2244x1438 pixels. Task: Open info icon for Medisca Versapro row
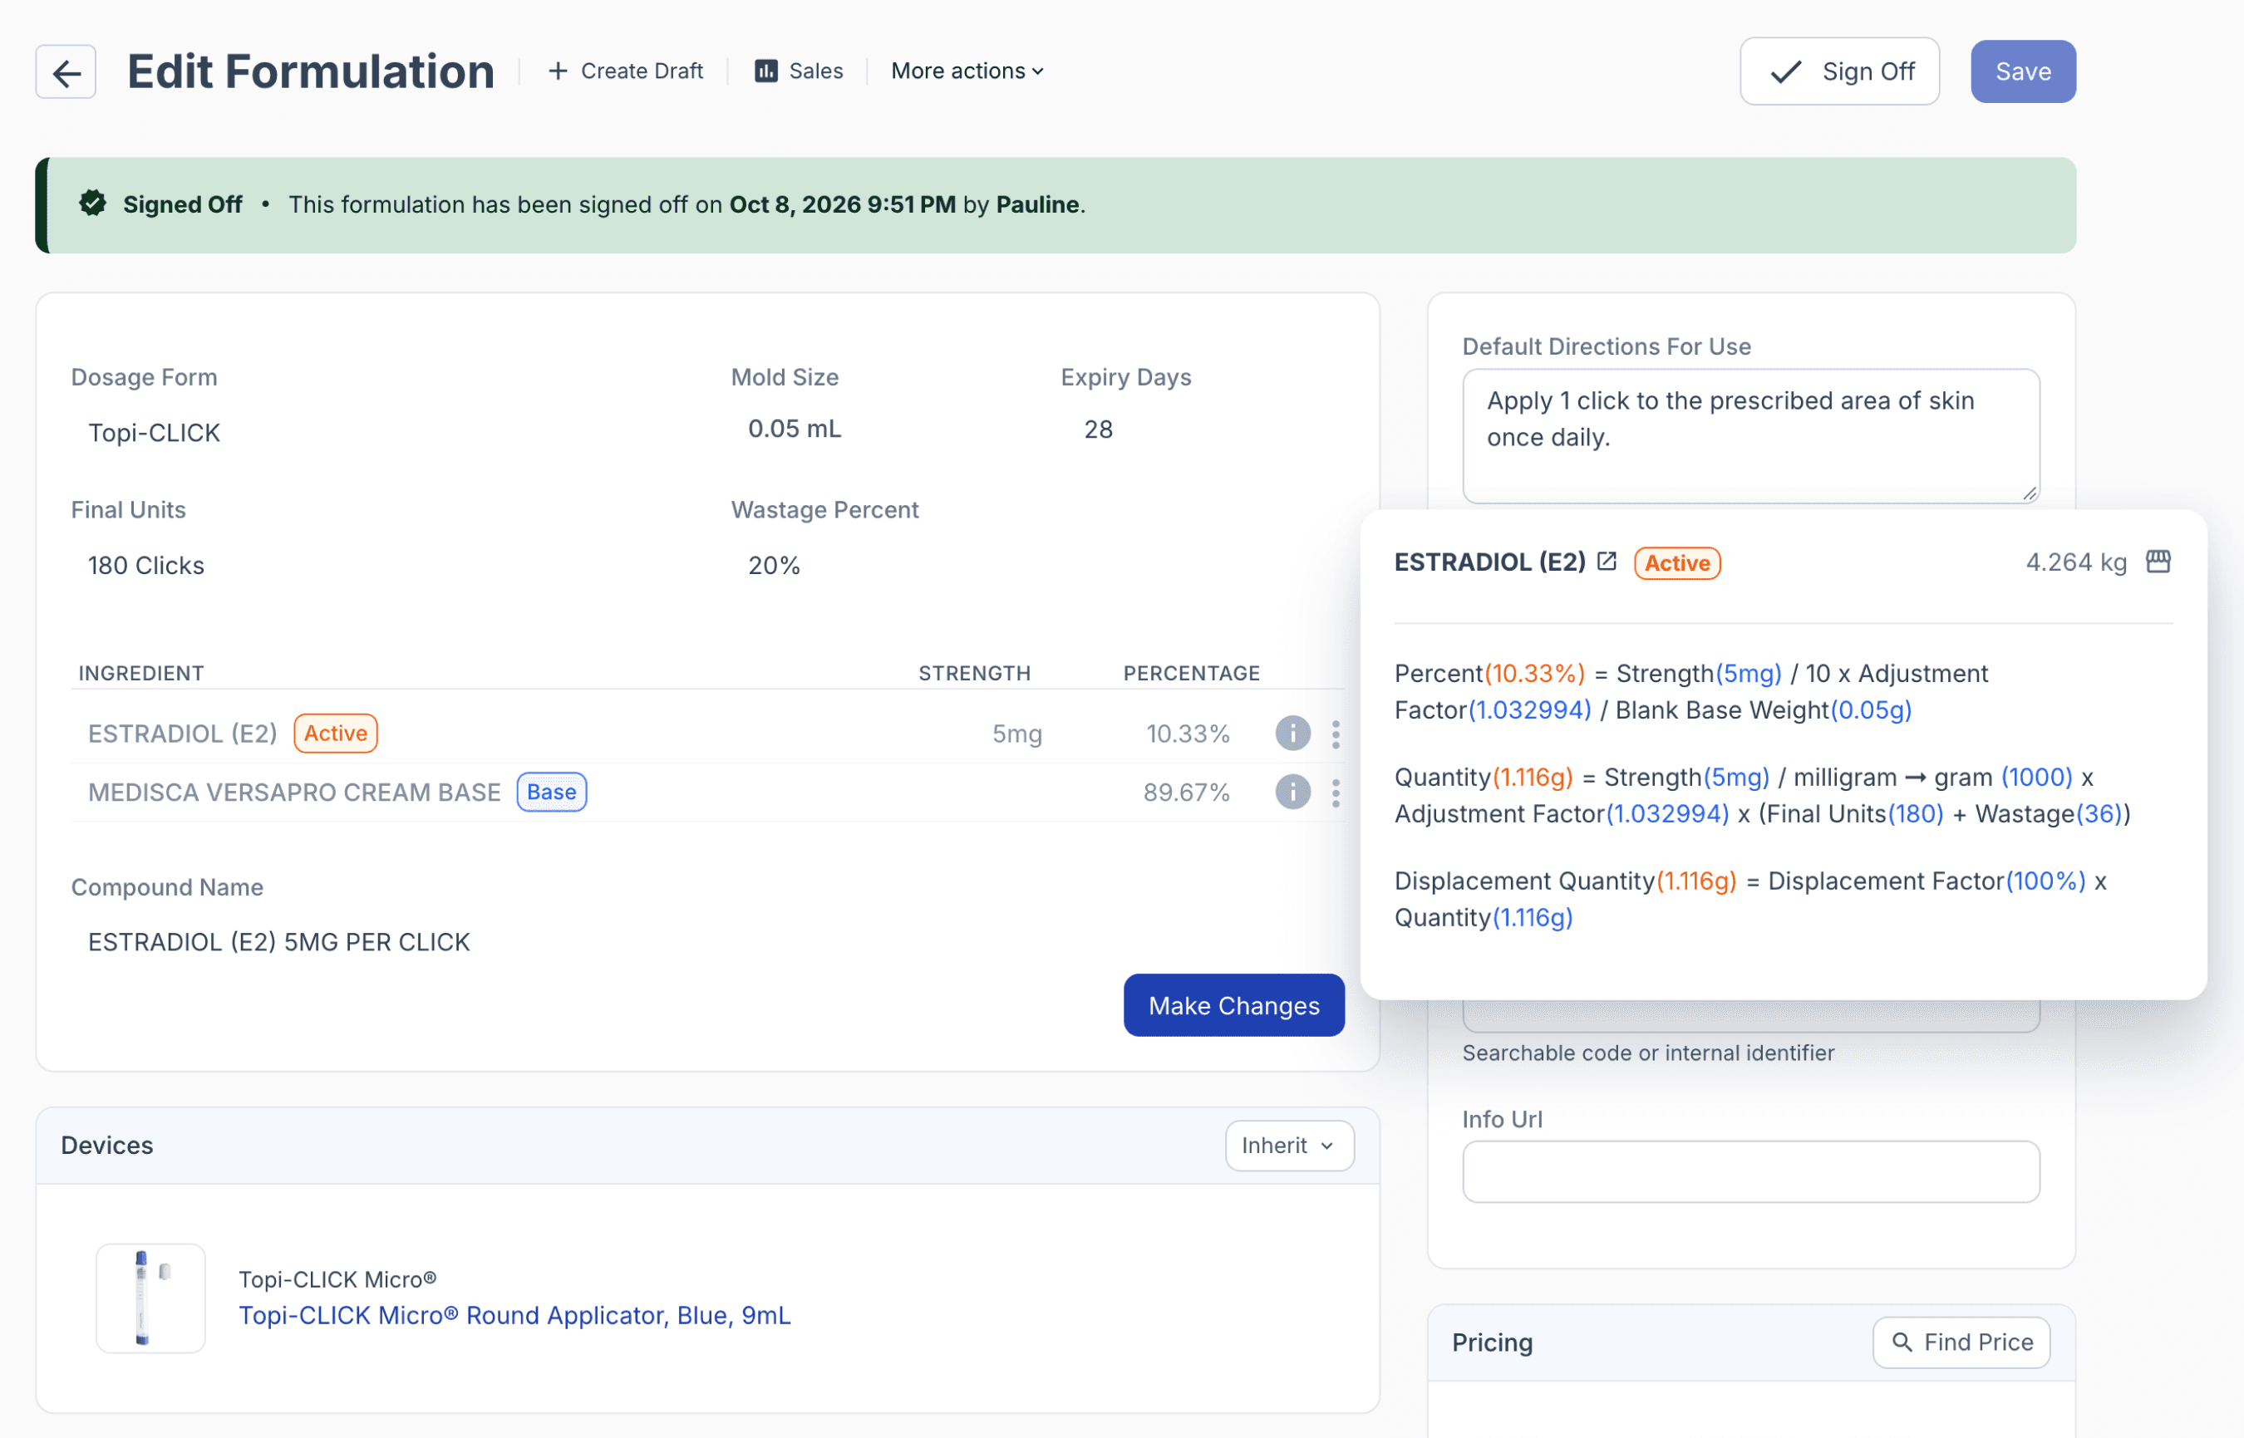tap(1292, 792)
